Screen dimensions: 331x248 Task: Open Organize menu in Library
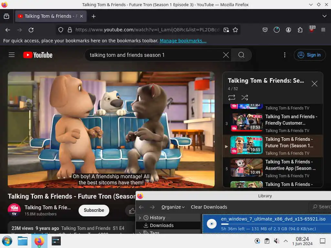click(173, 207)
